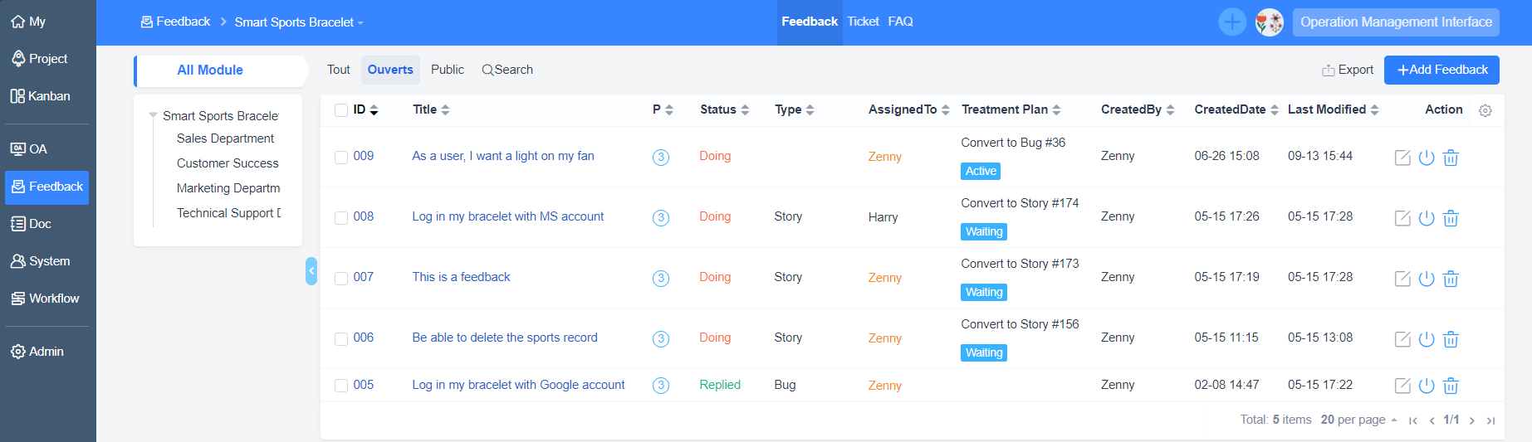Viewport: 1532px width, 442px height.
Task: Open the 'Log in my bracelet with Google account' link
Action: point(518,385)
